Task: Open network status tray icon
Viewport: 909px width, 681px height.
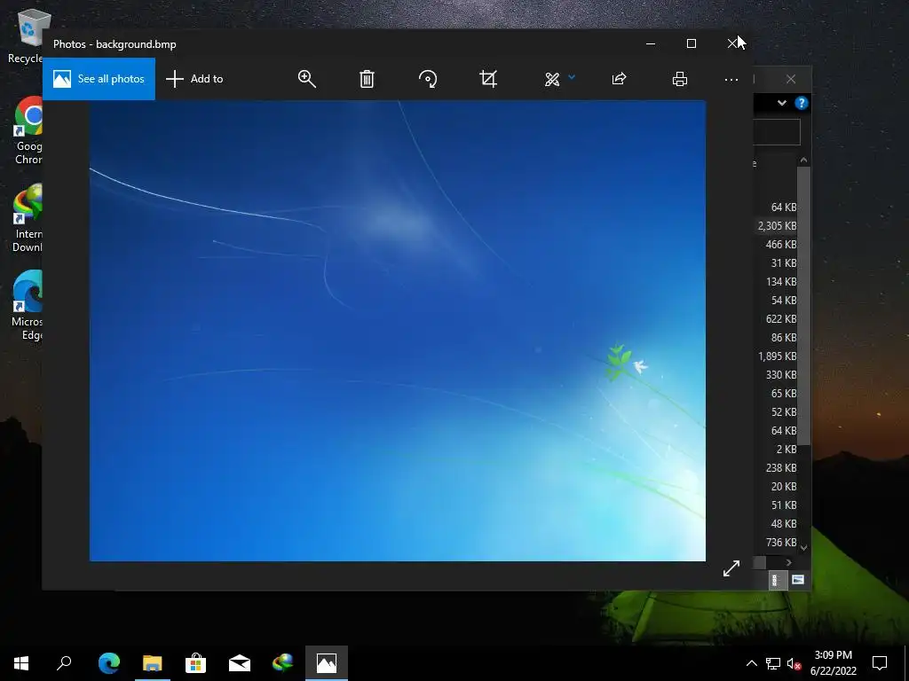Action: click(773, 663)
